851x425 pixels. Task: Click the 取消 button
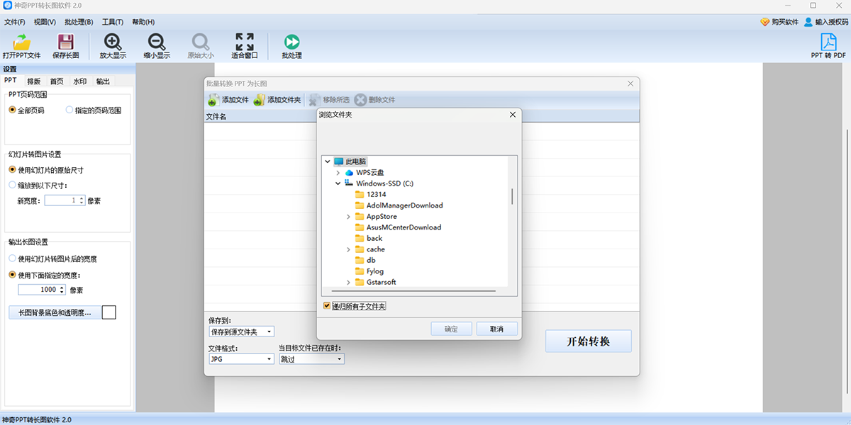[x=496, y=329]
